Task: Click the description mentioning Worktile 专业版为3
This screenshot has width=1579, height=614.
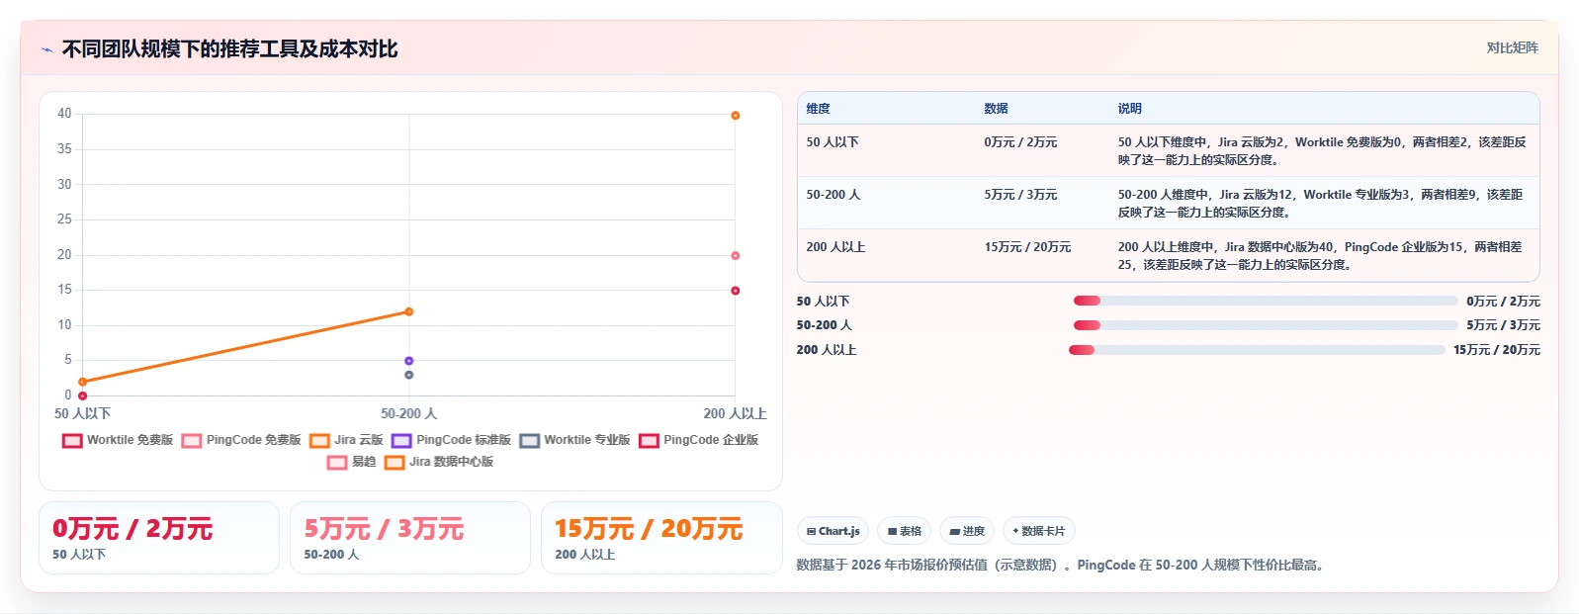Action: [x=1321, y=204]
